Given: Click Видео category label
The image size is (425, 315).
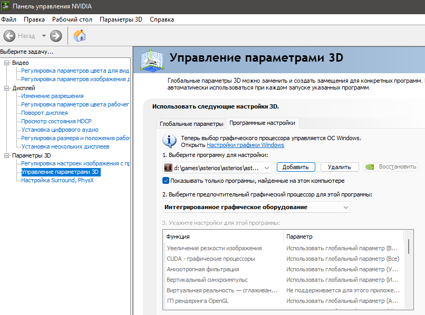Looking at the screenshot, I should 21,63.
